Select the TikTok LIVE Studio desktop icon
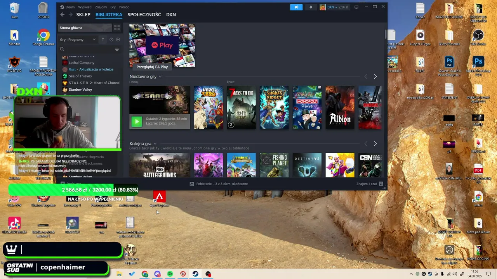Screen dimensions: 497x279 pos(14,226)
